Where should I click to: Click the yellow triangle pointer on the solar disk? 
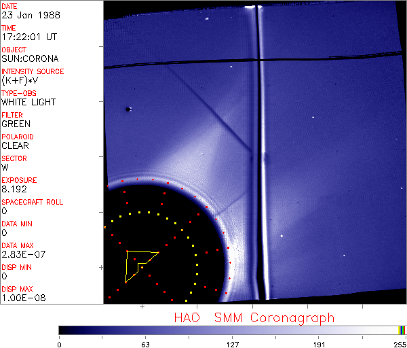pyautogui.click(x=138, y=263)
